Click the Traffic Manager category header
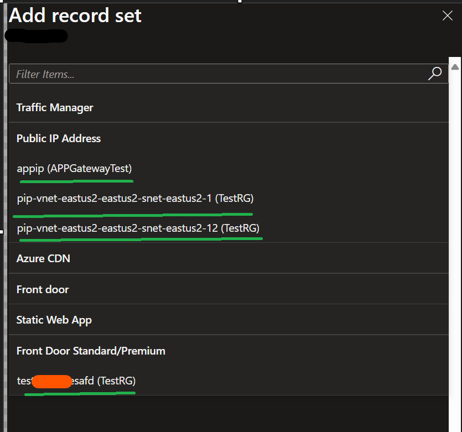This screenshot has width=462, height=432. point(55,107)
